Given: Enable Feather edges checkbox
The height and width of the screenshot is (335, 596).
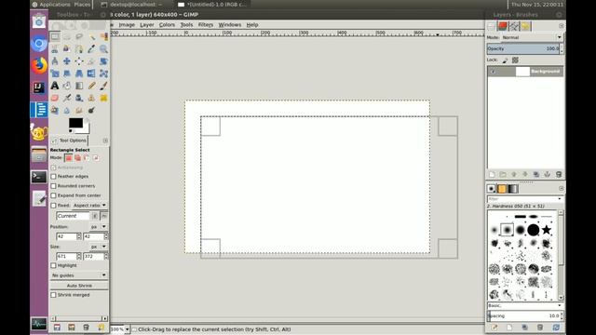Looking at the screenshot, I should (54, 177).
